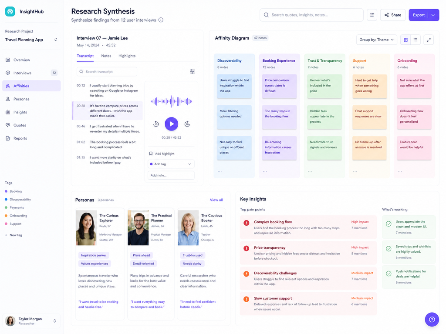The image size is (446, 334).
Task: Click New tag to add a tag
Action: (14, 235)
